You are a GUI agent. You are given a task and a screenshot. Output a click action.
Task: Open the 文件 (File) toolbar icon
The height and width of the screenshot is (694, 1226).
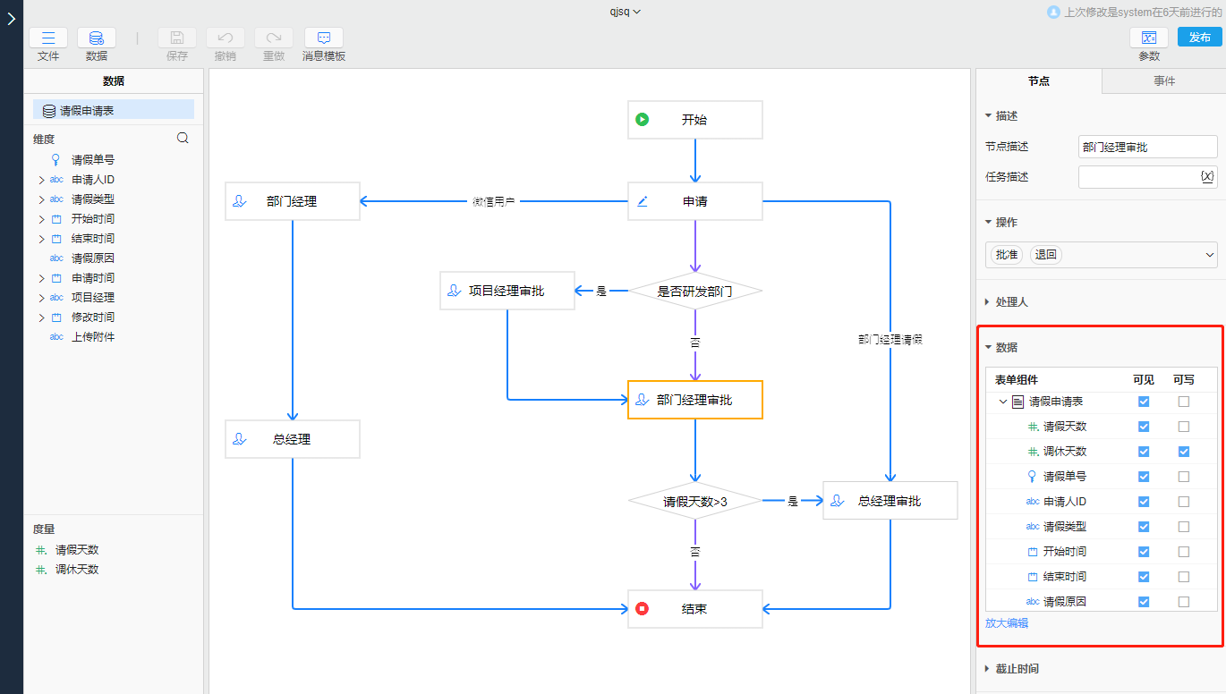click(x=48, y=38)
